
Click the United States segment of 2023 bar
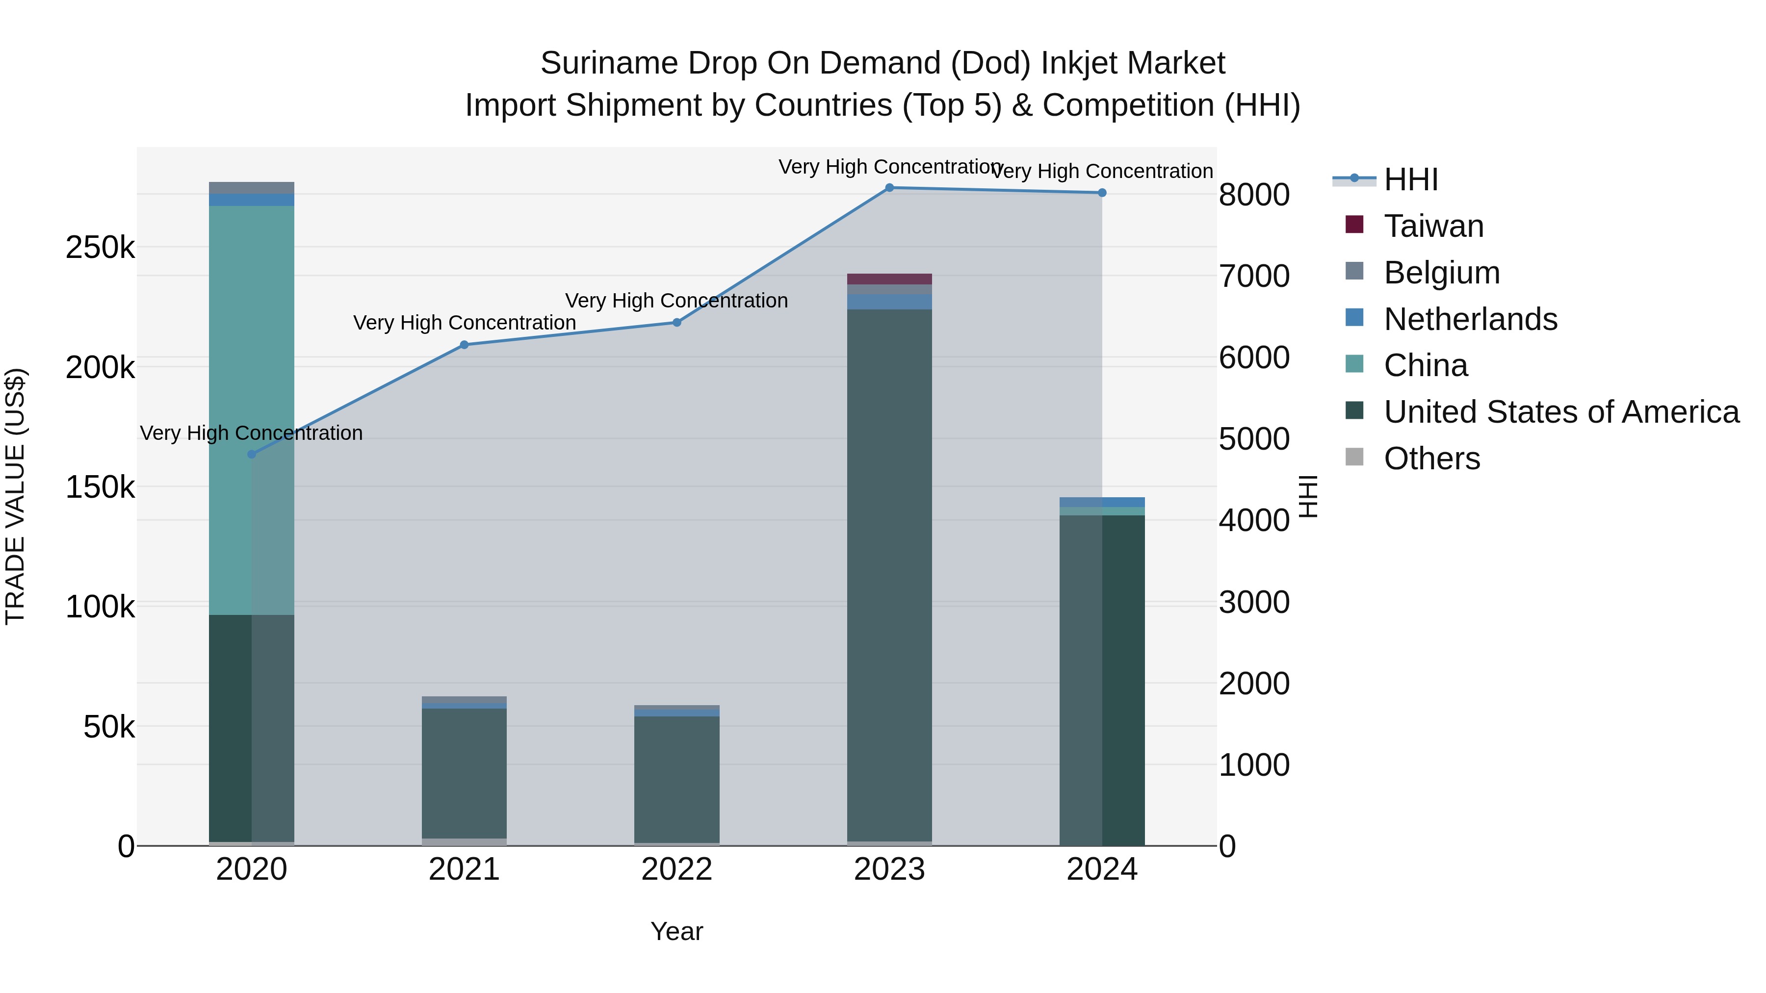[889, 576]
